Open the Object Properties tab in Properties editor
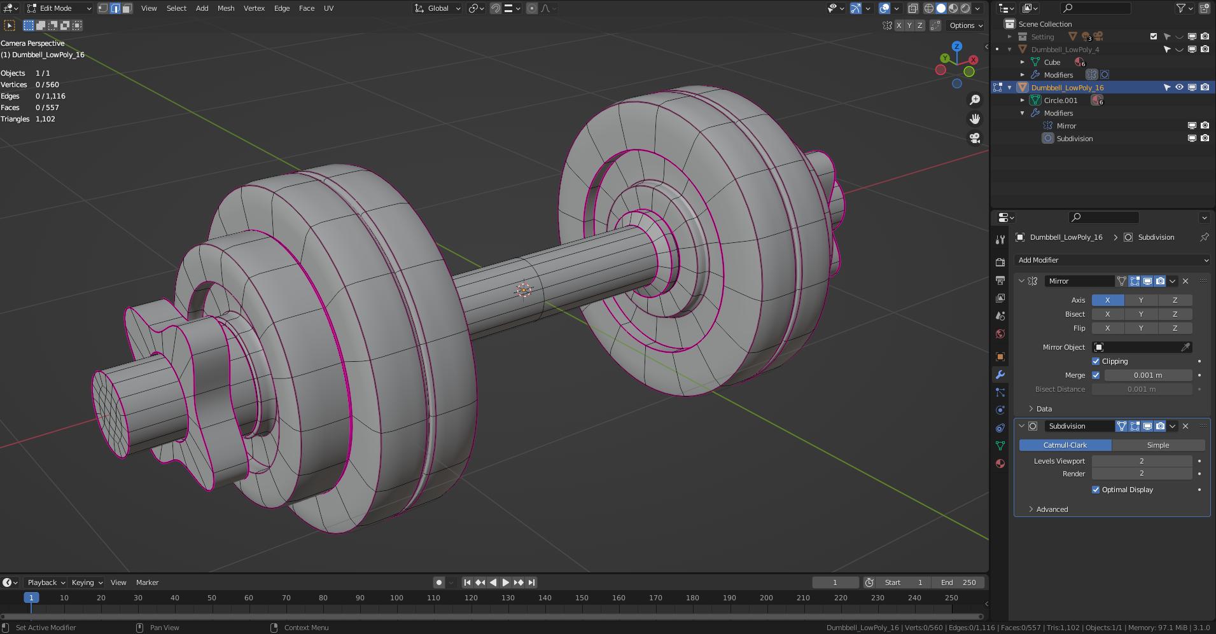Image resolution: width=1216 pixels, height=634 pixels. [1000, 357]
